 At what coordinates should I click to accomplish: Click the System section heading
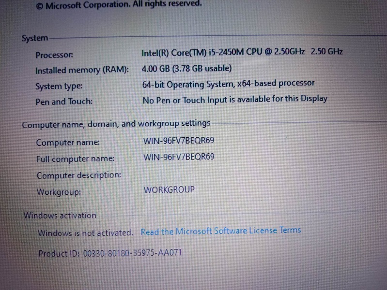tap(35, 38)
